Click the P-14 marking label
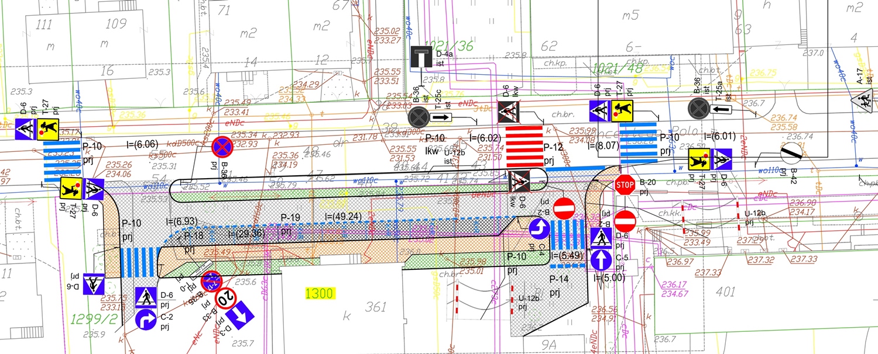 560,280
